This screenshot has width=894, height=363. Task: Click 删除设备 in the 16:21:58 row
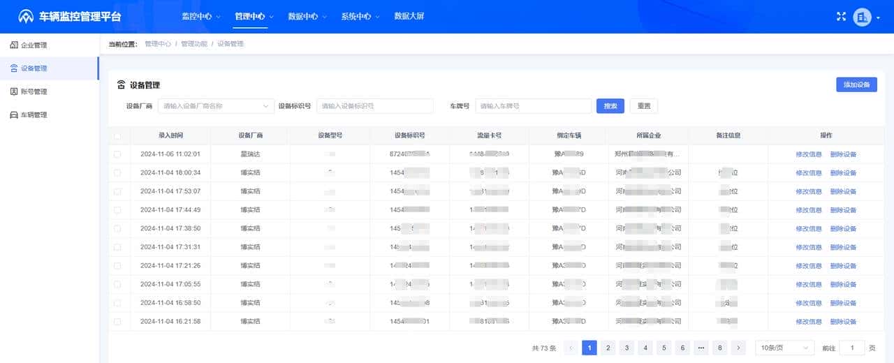[x=843, y=322]
